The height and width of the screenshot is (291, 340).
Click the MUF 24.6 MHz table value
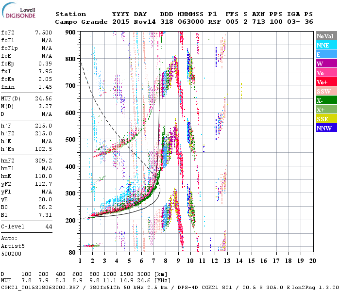pos(144,281)
